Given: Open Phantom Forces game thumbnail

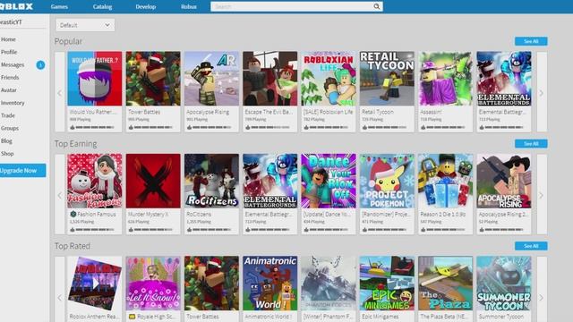Looking at the screenshot, I should point(329,283).
